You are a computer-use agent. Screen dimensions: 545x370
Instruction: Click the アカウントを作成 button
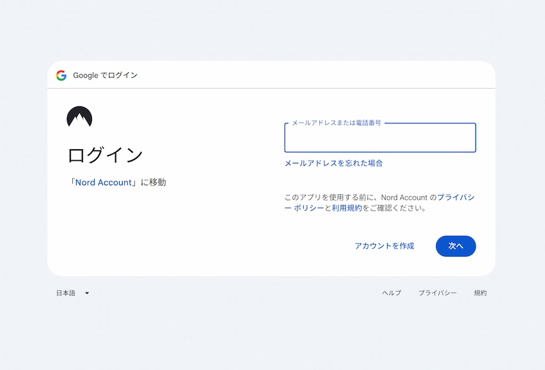384,246
